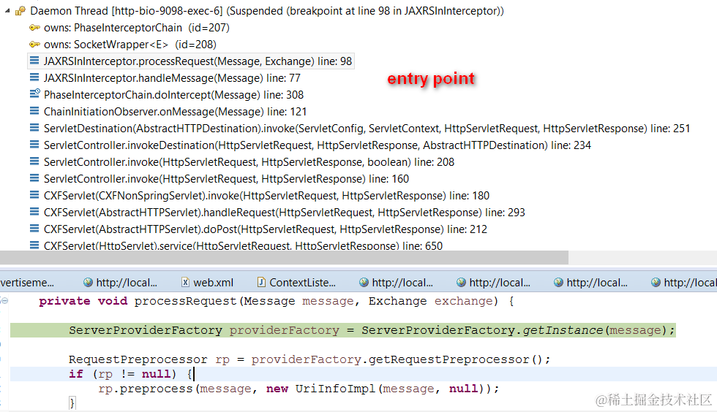The width and height of the screenshot is (717, 412).
Task: Click frame icon for ServletController.invokeDestination
Action: tap(34, 145)
